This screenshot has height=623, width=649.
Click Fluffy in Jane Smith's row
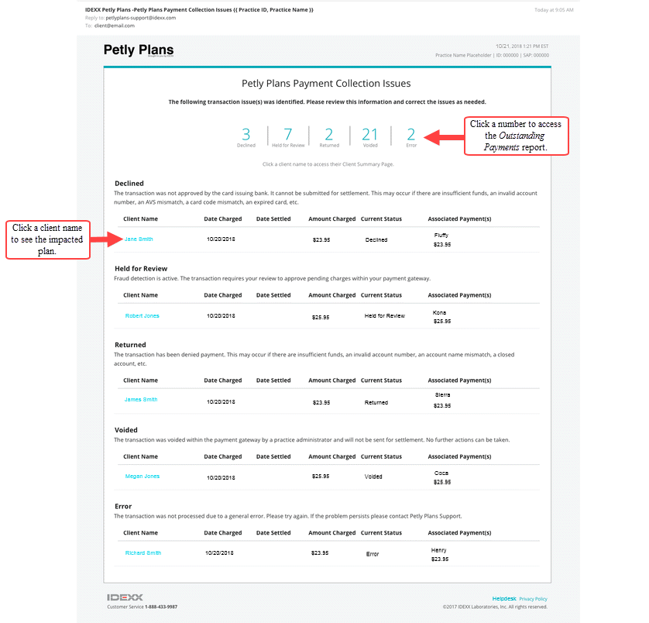coord(441,235)
